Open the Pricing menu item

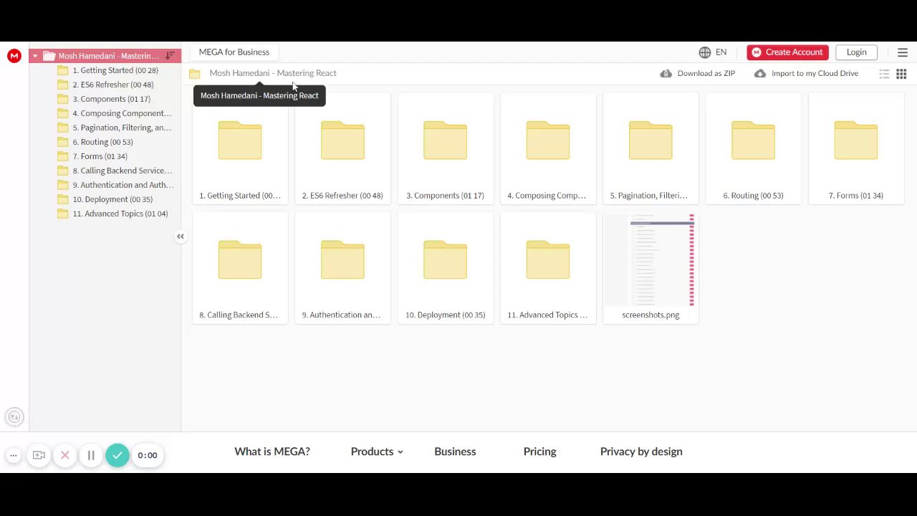point(539,451)
